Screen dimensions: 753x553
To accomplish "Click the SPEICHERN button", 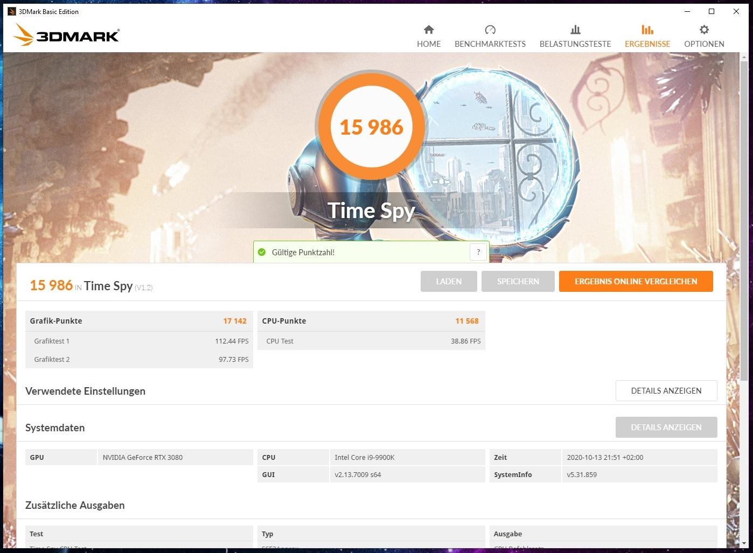I will coord(518,281).
